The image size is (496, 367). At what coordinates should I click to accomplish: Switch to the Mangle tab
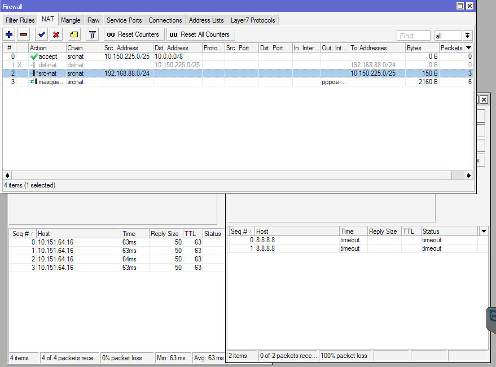[x=71, y=20]
